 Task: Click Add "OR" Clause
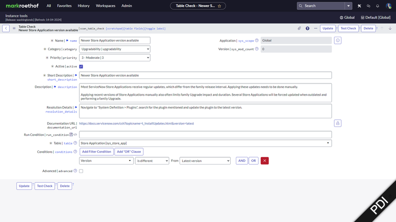pyautogui.click(x=129, y=152)
